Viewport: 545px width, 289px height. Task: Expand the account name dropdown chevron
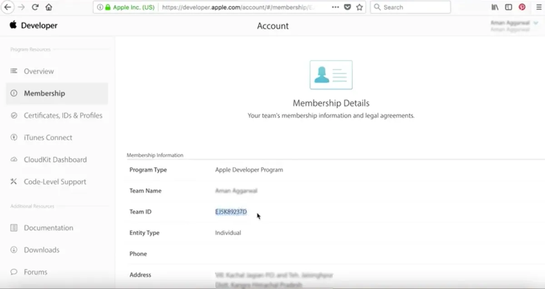535,23
